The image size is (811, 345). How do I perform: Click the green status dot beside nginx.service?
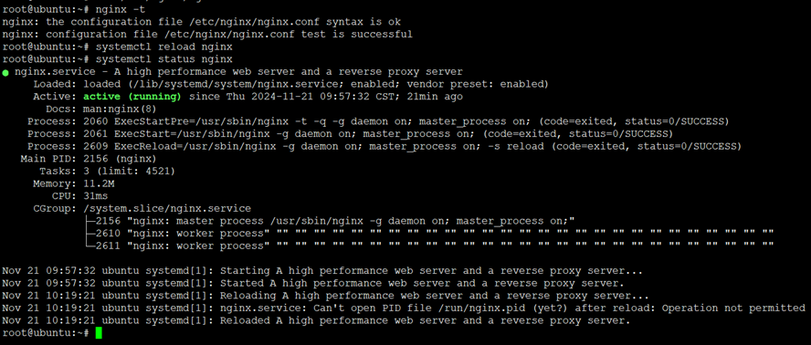click(x=5, y=72)
